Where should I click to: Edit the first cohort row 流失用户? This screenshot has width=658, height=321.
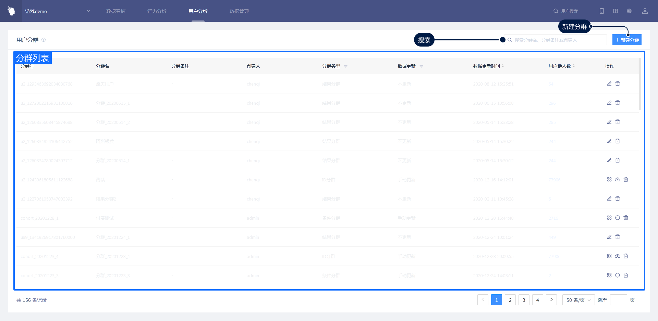tap(609, 84)
